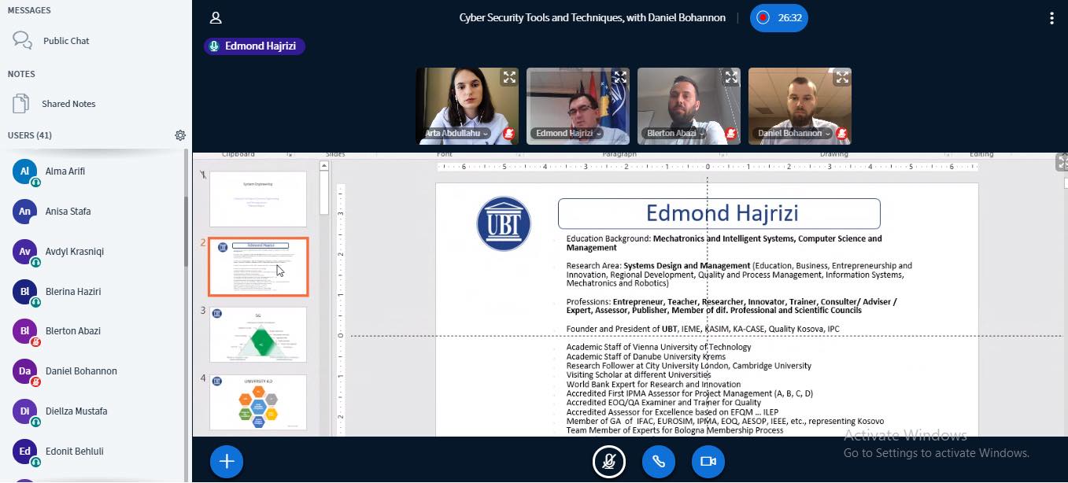Viewport: 1068px width, 483px height.
Task: Unmute the microphone button
Action: [x=609, y=462]
